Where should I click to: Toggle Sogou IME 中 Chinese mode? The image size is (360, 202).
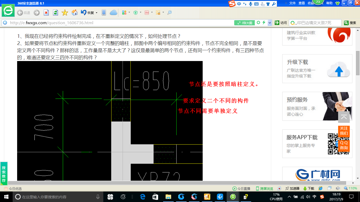tap(239, 4)
